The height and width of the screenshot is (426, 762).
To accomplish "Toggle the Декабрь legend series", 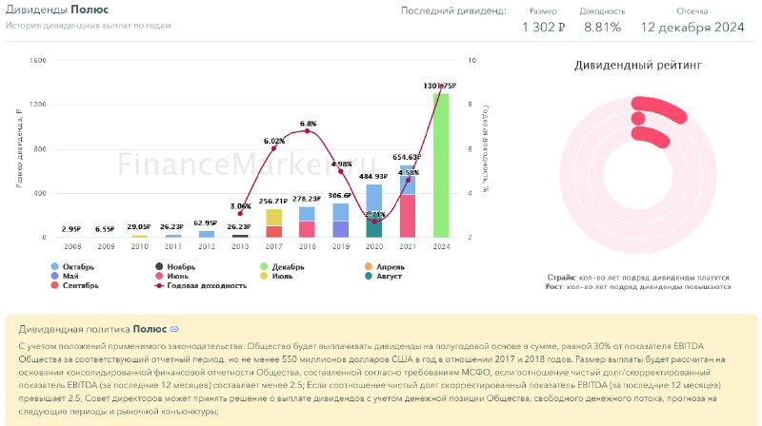I will coord(282,267).
